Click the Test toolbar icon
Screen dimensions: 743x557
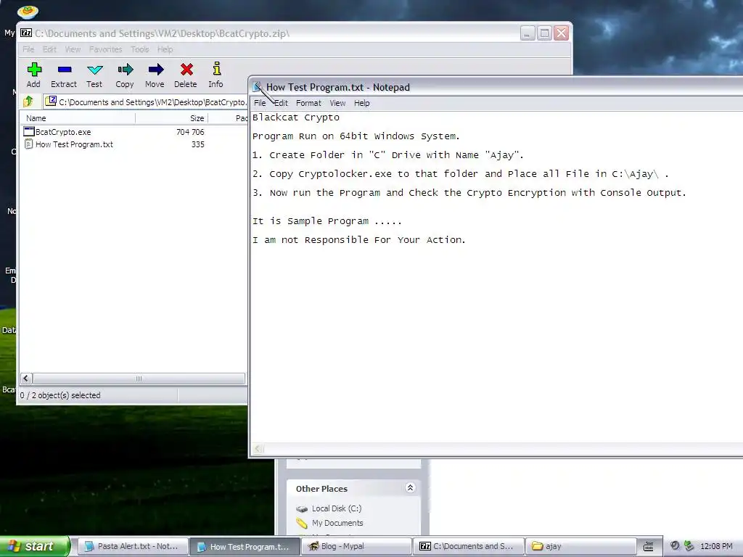point(94,75)
